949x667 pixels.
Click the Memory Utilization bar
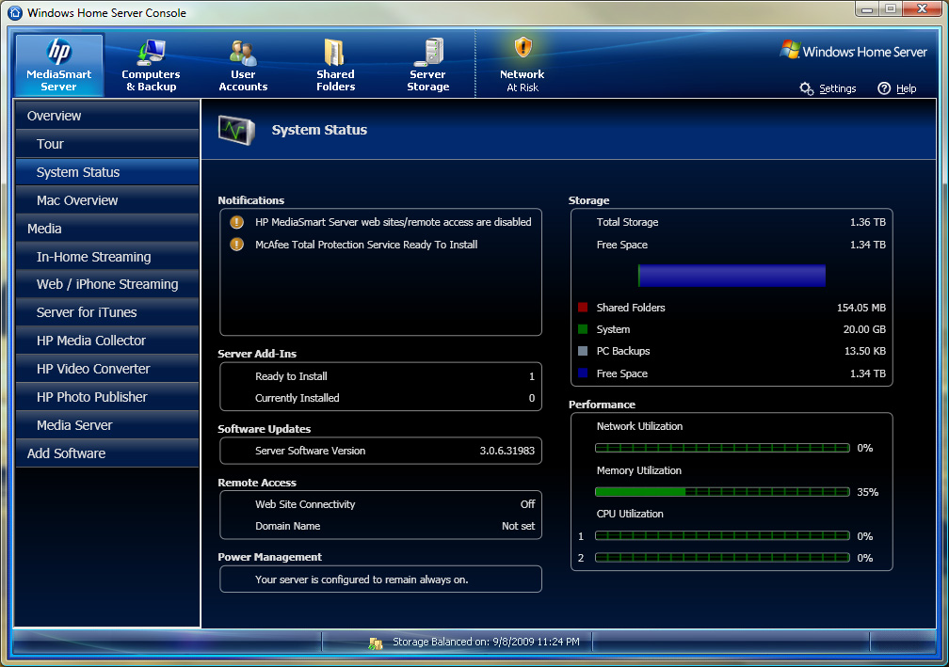pyautogui.click(x=722, y=492)
